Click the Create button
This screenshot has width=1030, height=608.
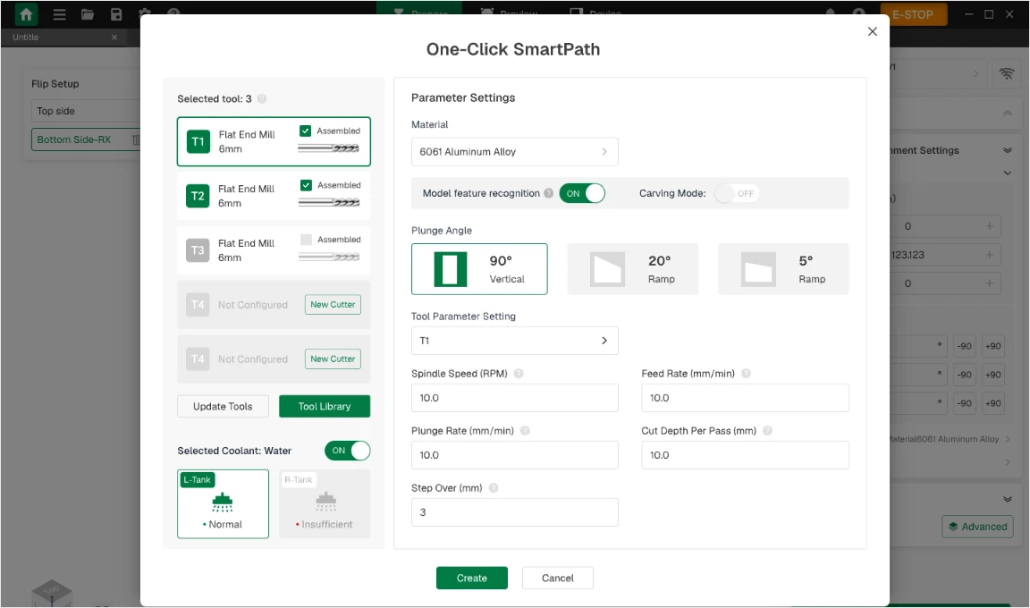[472, 578]
